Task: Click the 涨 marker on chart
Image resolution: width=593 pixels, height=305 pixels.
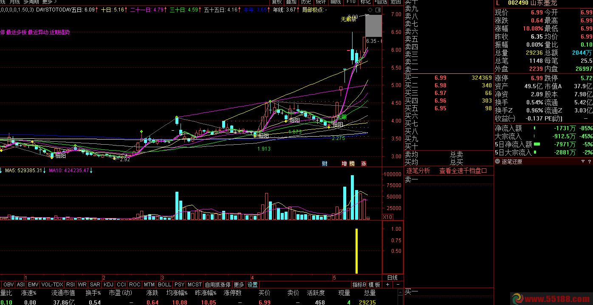Action: click(364, 163)
